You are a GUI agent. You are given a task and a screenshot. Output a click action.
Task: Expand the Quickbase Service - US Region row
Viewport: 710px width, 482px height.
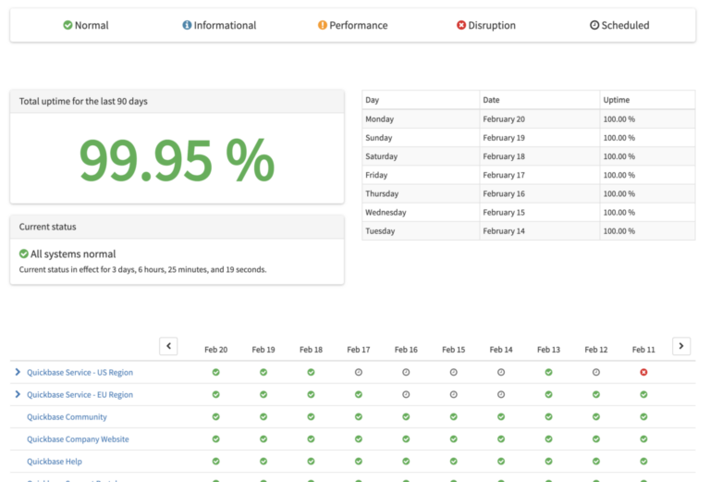click(x=18, y=372)
